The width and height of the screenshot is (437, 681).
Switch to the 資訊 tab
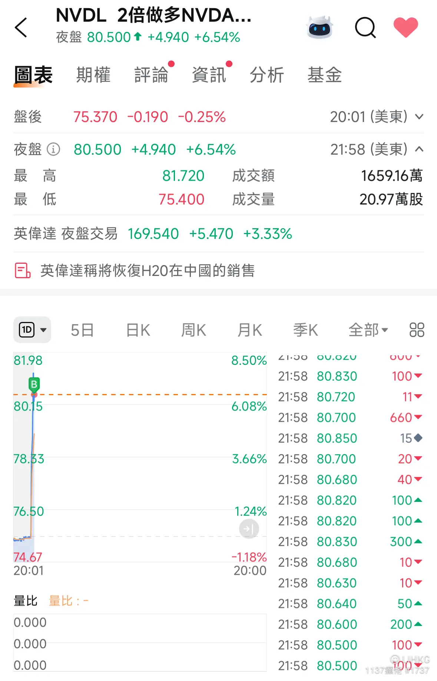pos(209,75)
